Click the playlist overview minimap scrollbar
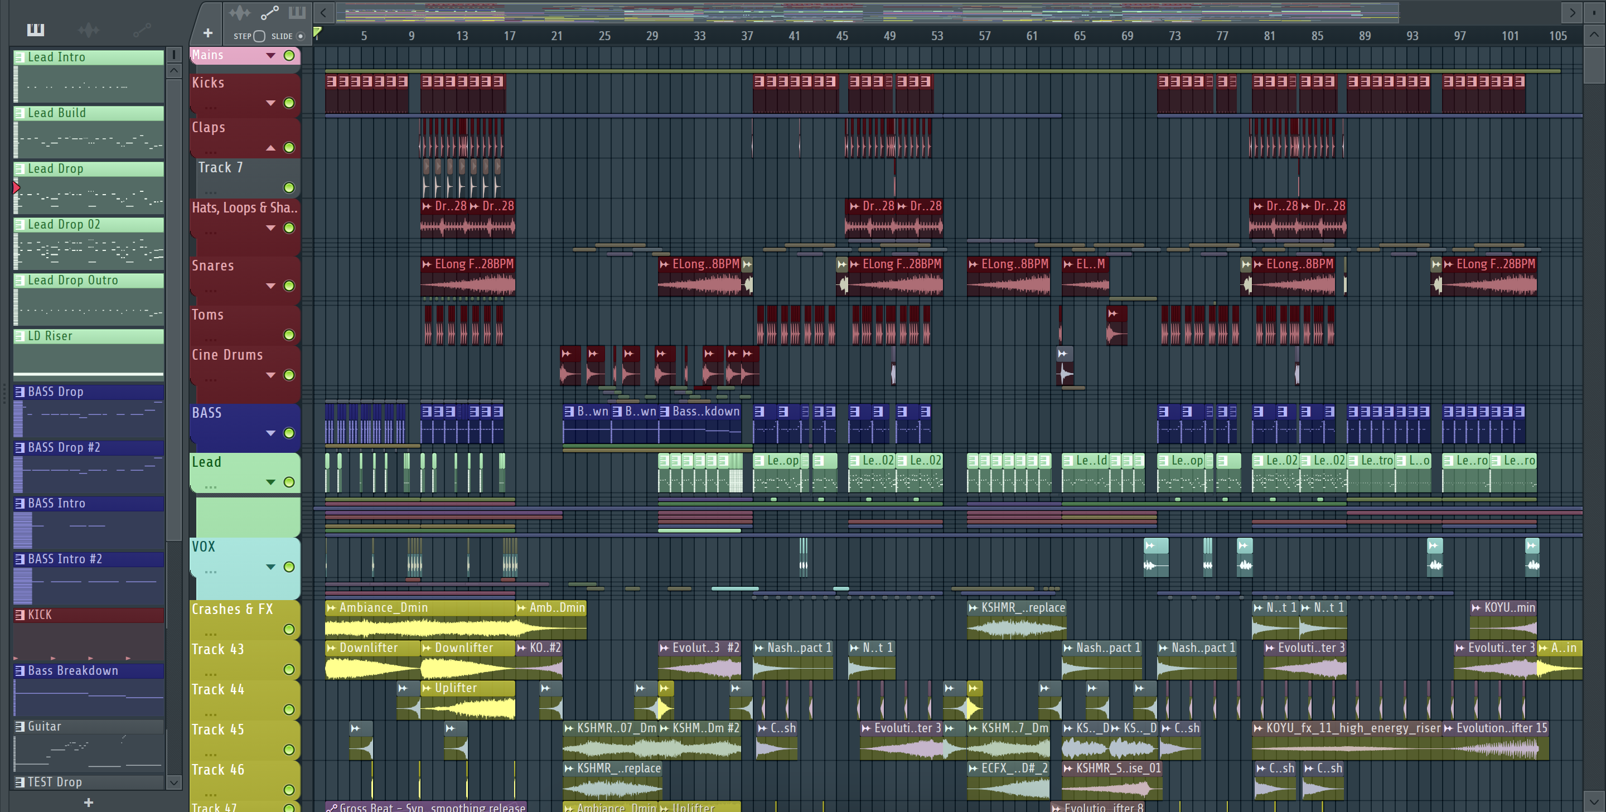This screenshot has height=812, width=1606. (868, 12)
